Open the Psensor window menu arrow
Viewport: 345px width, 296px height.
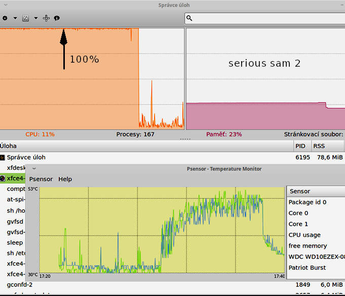tap(34, 169)
